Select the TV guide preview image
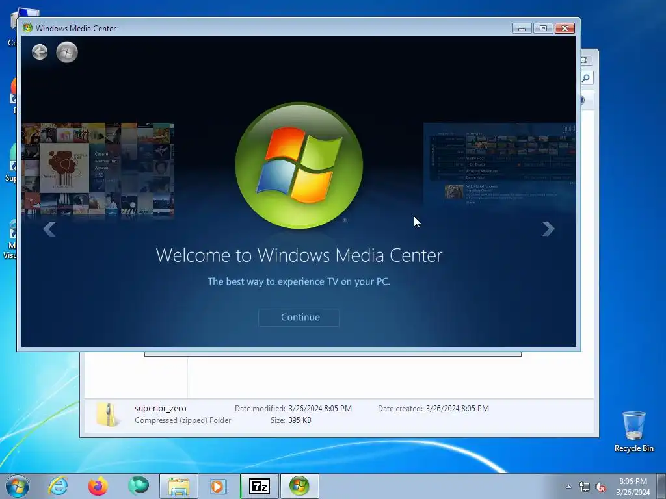Image resolution: width=666 pixels, height=499 pixels. click(x=499, y=164)
